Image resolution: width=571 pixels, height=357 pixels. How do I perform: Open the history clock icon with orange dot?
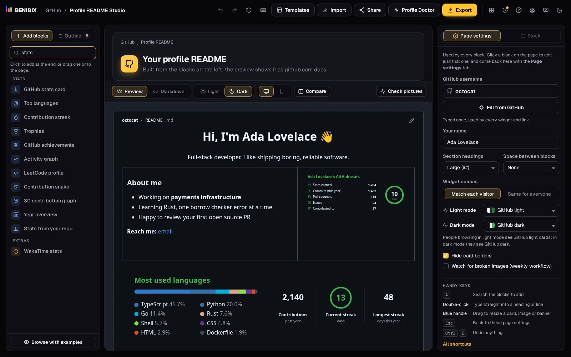pyautogui.click(x=505, y=10)
